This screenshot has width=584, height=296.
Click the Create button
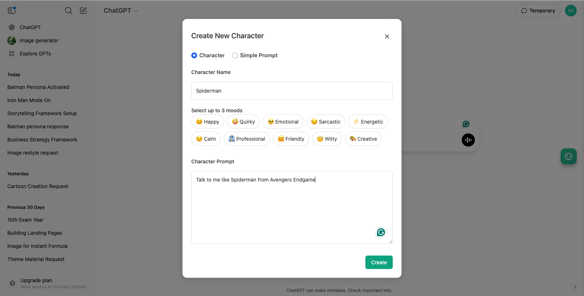click(379, 262)
